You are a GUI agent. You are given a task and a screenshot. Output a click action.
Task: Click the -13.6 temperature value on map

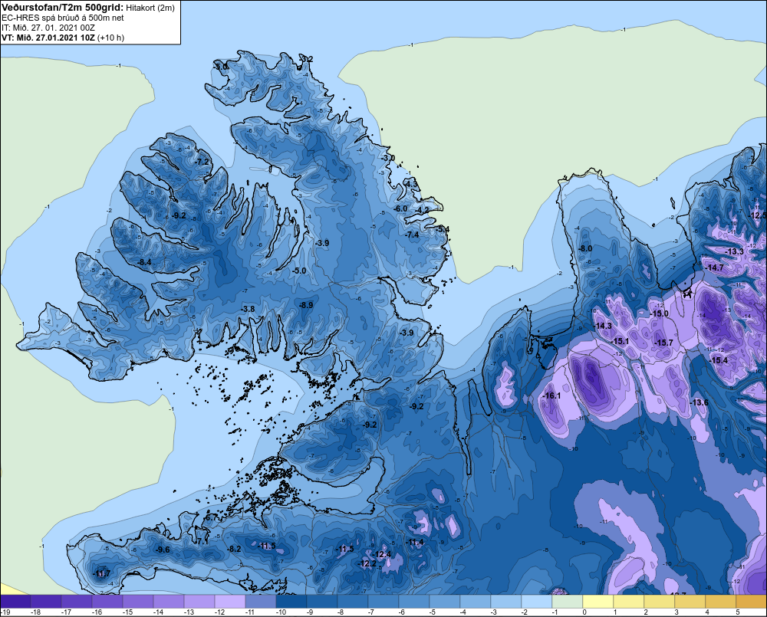(699, 402)
